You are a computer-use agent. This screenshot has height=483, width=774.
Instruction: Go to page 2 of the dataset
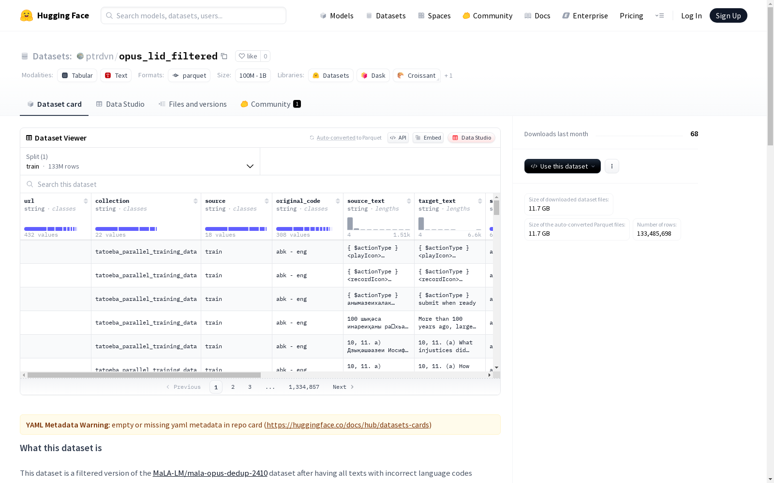(233, 387)
